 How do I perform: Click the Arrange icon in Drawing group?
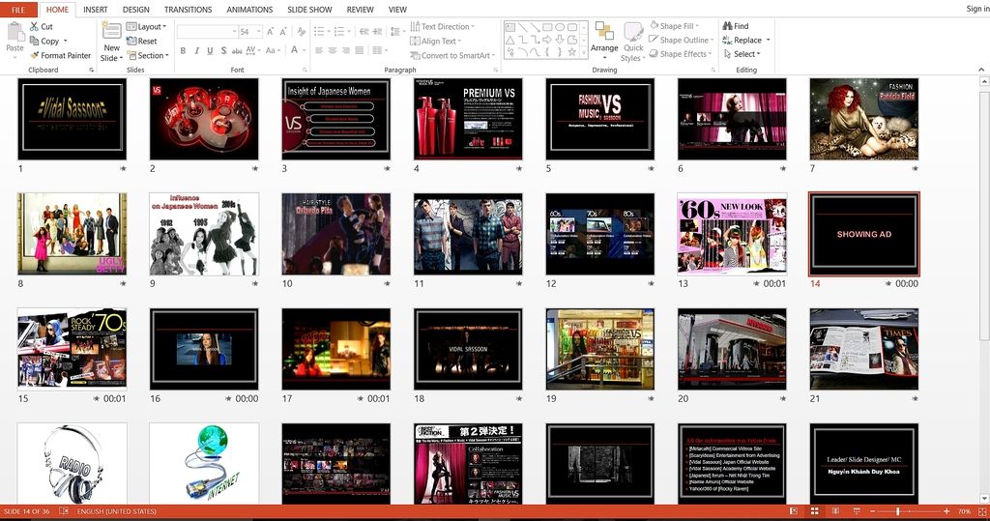[604, 31]
